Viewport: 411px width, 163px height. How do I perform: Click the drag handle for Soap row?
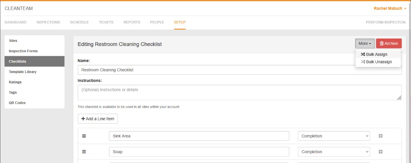coord(84,152)
